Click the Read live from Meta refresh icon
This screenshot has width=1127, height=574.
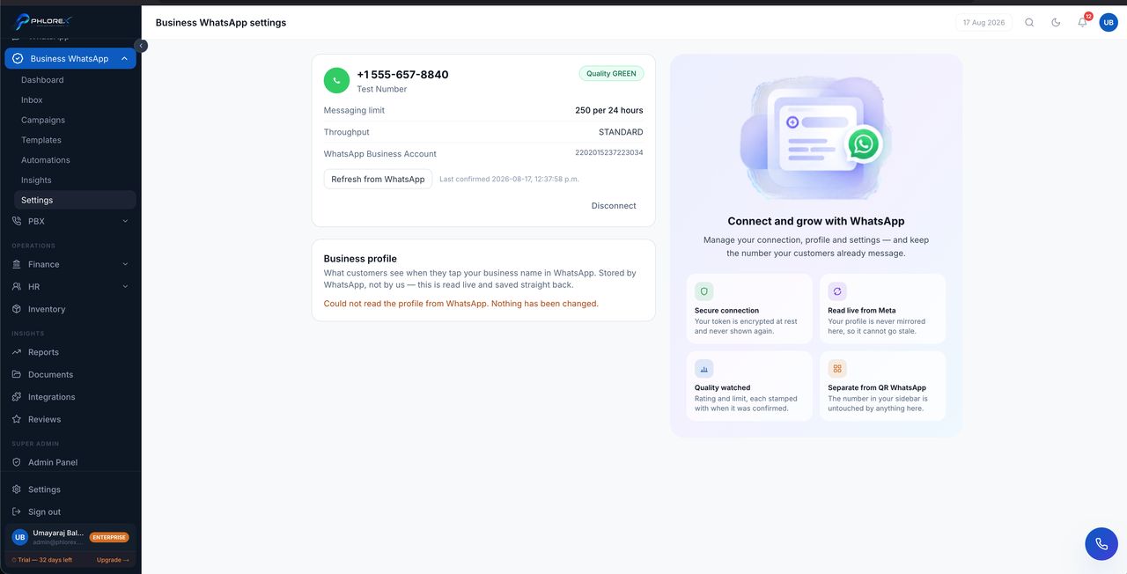tap(837, 291)
